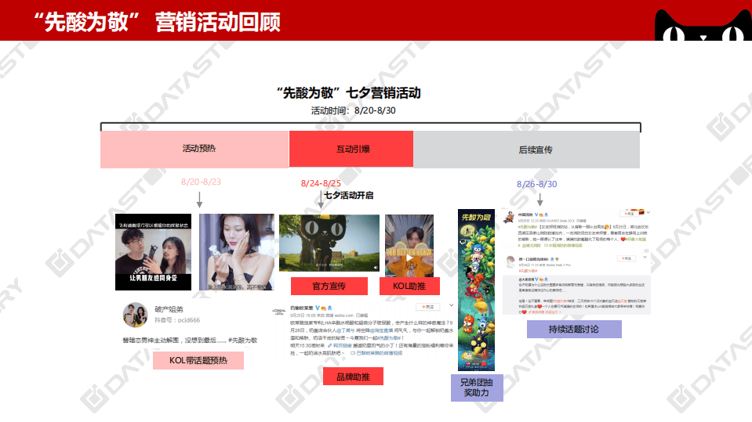
Task: Click the 8/24-8/25 date label
Action: [321, 183]
